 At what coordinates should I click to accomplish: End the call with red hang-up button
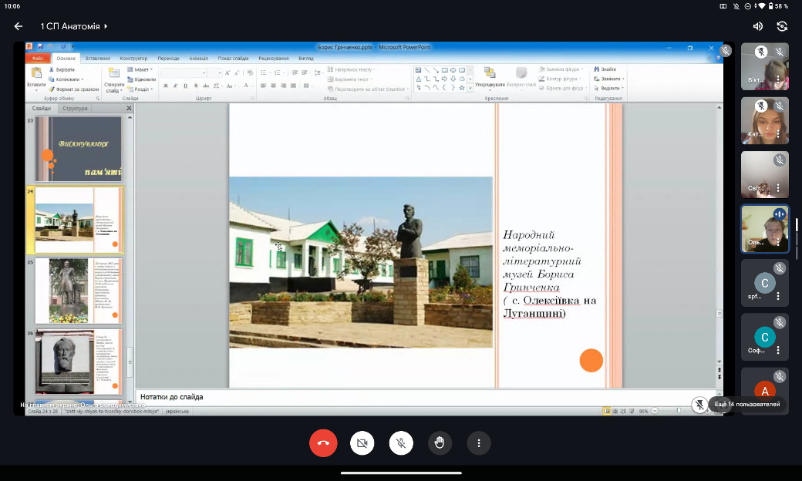coord(323,442)
